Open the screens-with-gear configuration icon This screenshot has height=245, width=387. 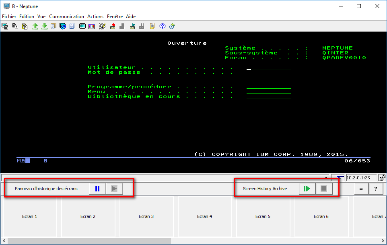click(63, 26)
